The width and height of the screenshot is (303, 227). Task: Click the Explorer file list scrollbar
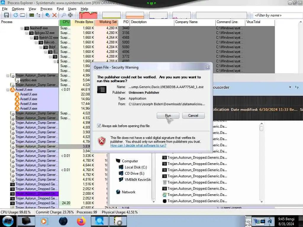pos(262,162)
